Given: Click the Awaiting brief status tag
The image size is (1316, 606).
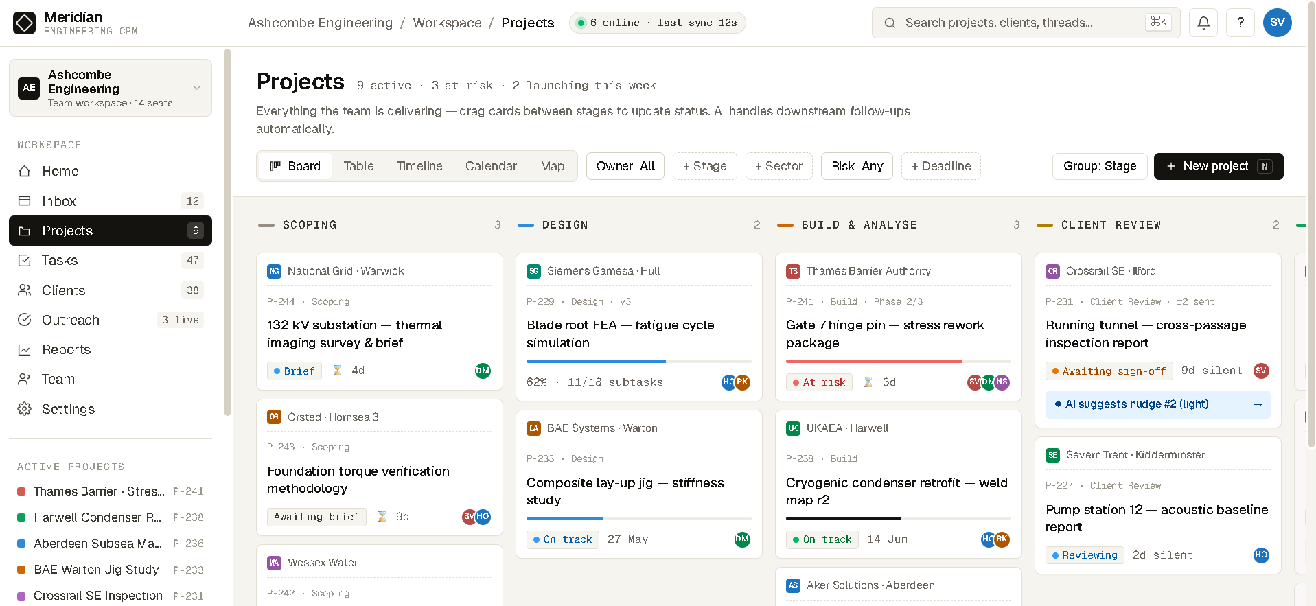Looking at the screenshot, I should click(316, 517).
